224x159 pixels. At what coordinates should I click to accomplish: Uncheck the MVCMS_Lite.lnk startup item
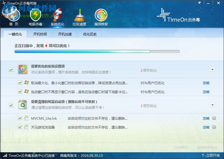point(20,118)
